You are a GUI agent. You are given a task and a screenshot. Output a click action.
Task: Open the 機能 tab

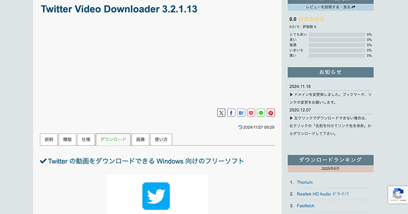67,140
